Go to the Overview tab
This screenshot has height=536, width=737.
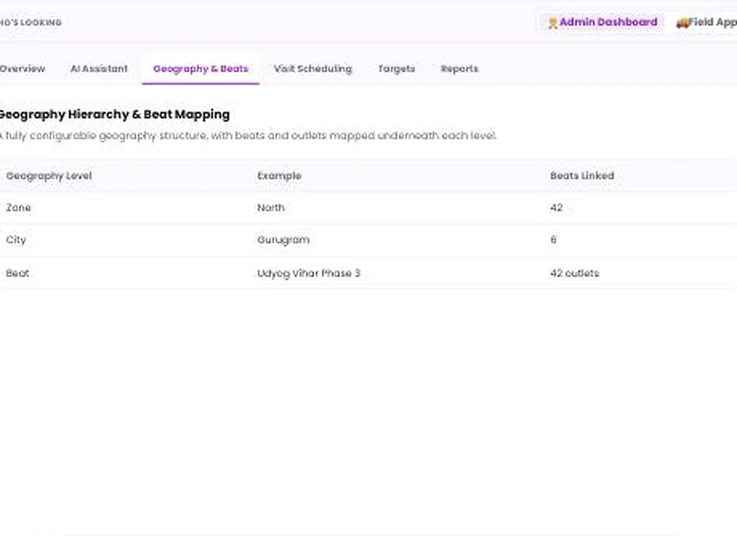pyautogui.click(x=22, y=69)
